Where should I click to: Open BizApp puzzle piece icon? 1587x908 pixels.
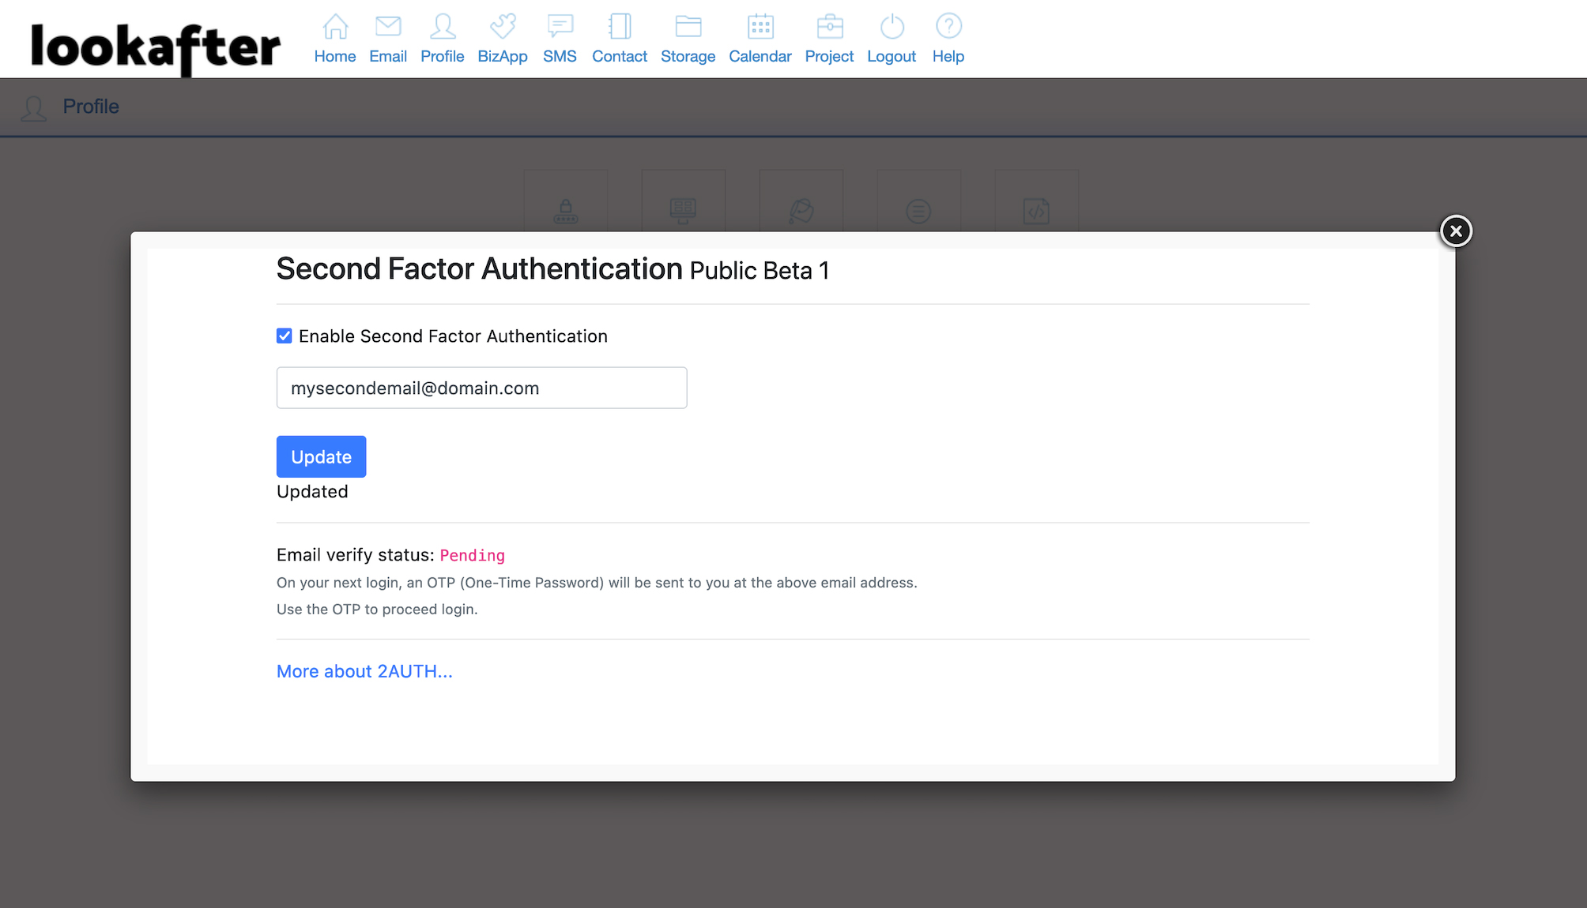503,27
